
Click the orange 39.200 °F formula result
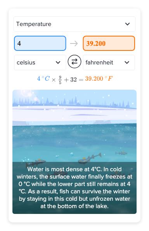pyautogui.click(x=99, y=79)
